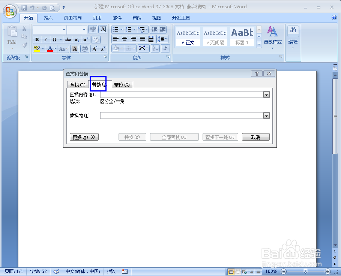Open the Find what history dropdown
341x276 pixels.
pos(266,95)
